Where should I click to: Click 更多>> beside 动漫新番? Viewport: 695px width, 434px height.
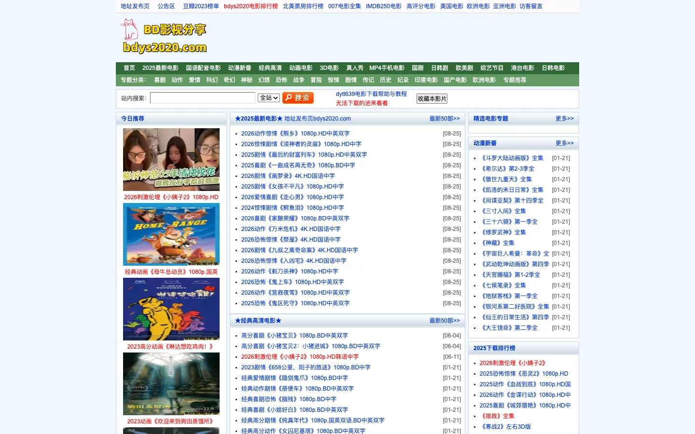click(564, 143)
